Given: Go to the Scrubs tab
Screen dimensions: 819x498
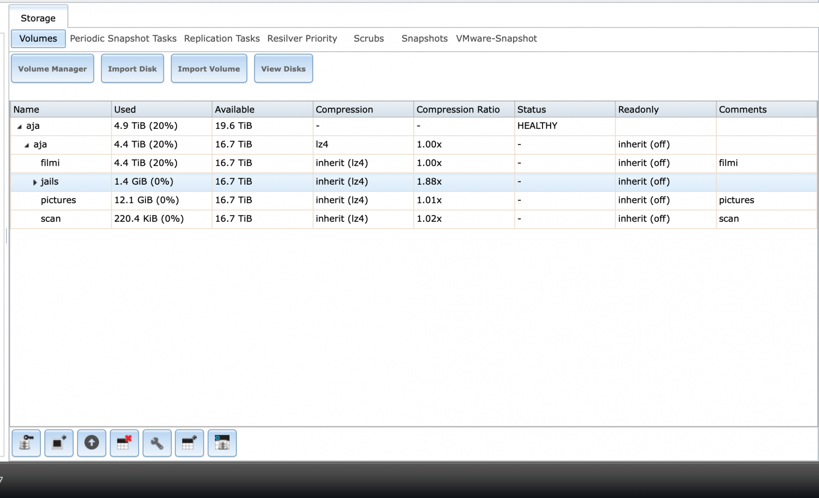Looking at the screenshot, I should 369,38.
